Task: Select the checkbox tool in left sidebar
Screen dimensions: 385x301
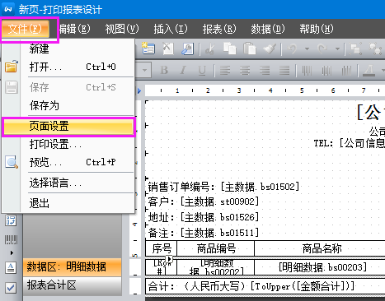Action: [x=11, y=288]
